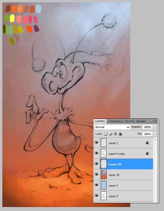Viewport: 164px width, 211px height.
Task: Sample the yellow paint swatch
Action: point(12,19)
